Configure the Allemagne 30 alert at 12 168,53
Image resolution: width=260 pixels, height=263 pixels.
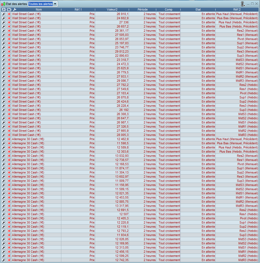(x=4, y=164)
